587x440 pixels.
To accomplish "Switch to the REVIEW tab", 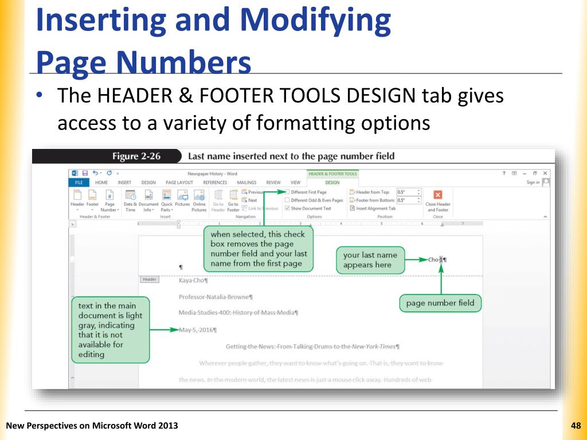I will click(273, 183).
